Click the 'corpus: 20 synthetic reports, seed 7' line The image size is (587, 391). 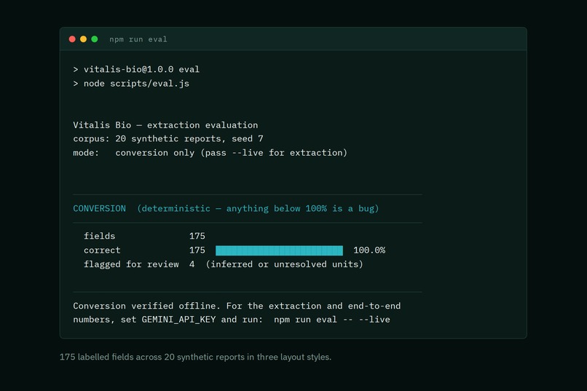coord(168,139)
